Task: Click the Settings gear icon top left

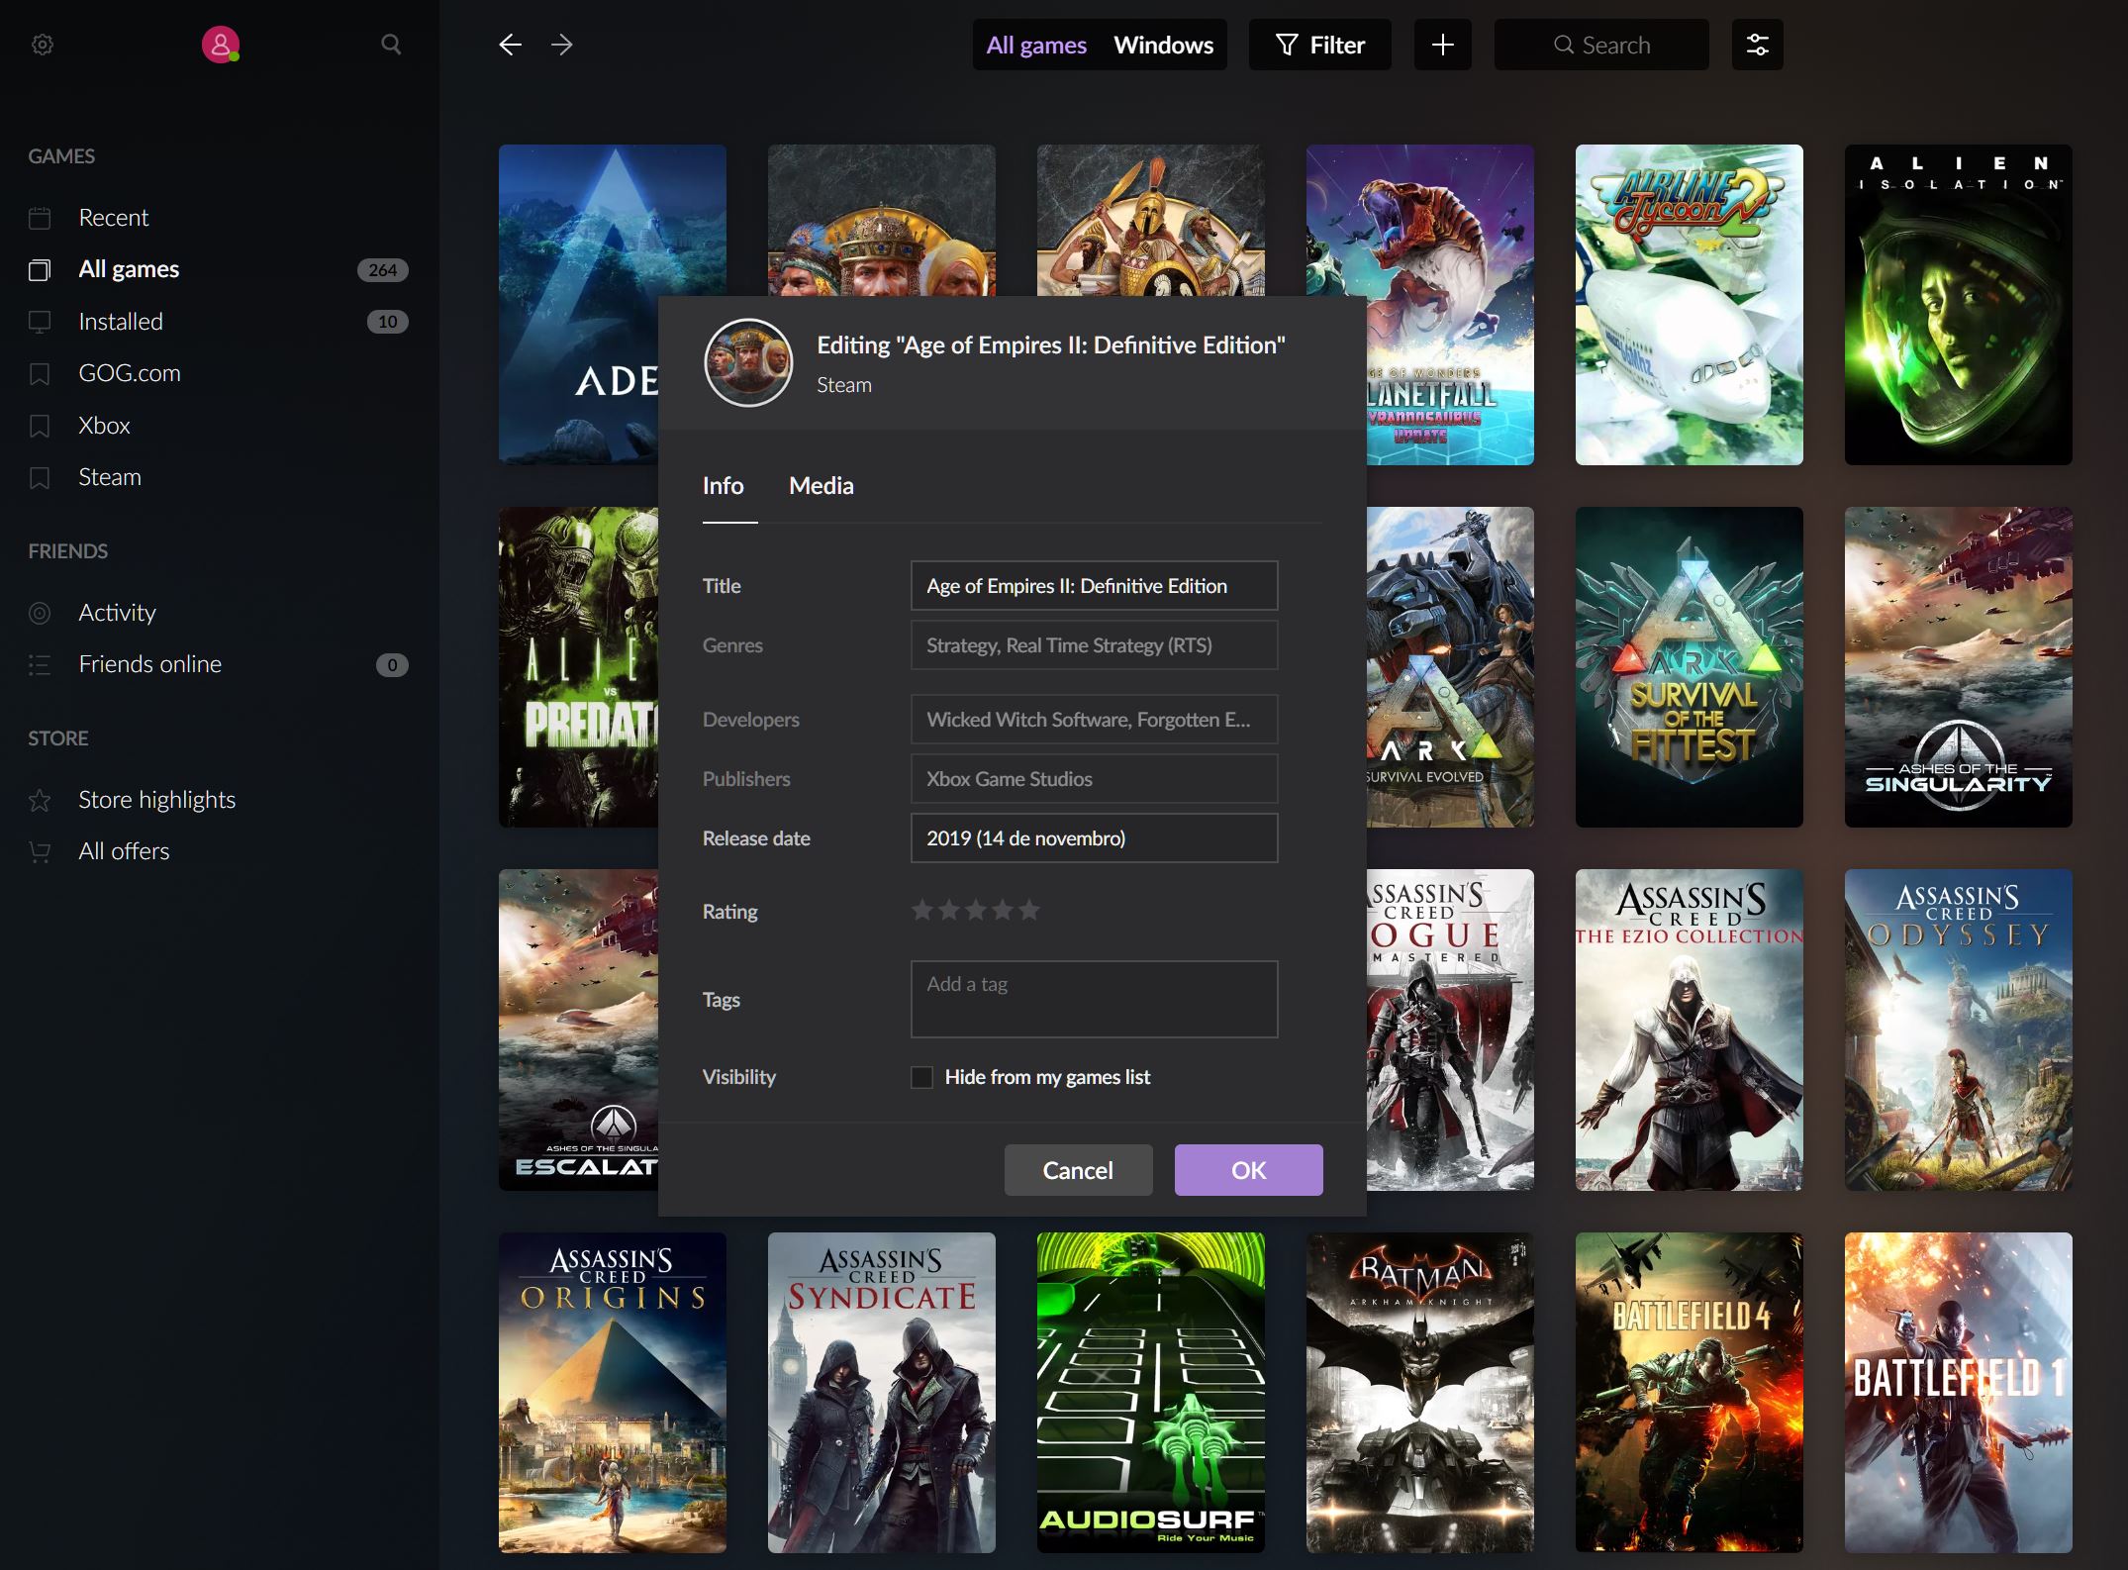Action: point(43,45)
